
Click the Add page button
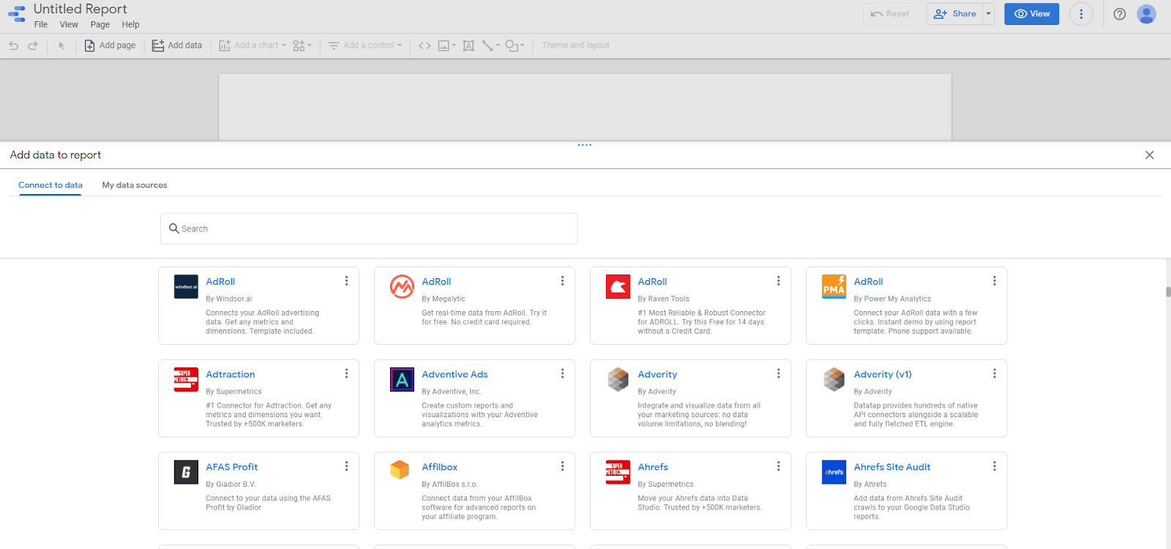coord(110,45)
